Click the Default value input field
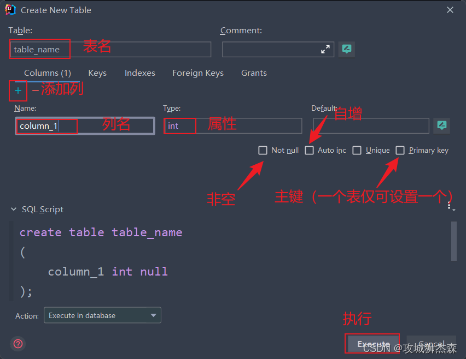This screenshot has width=466, height=359. (371, 125)
